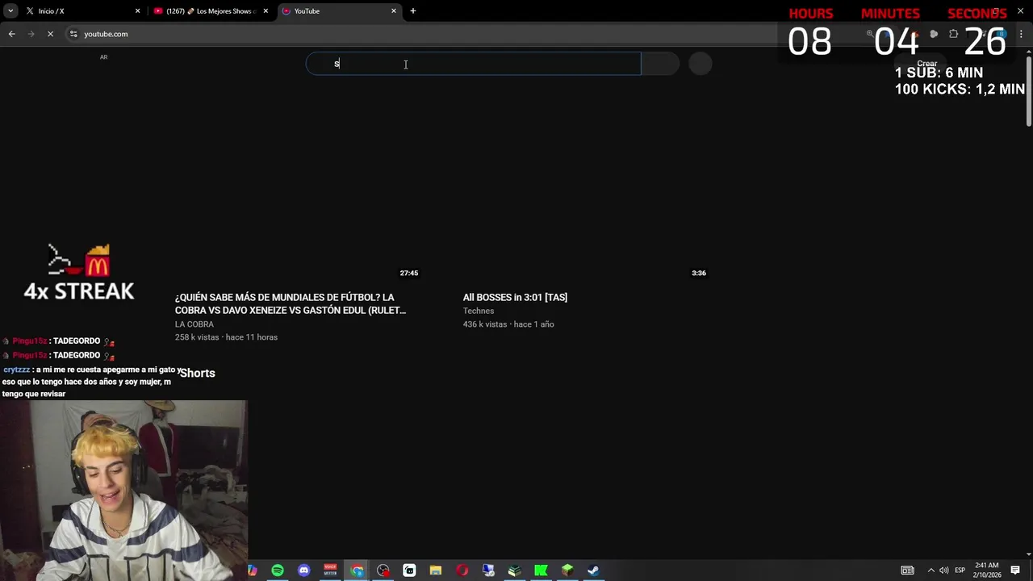
Task: Open the volume control in tray
Action: click(x=944, y=571)
